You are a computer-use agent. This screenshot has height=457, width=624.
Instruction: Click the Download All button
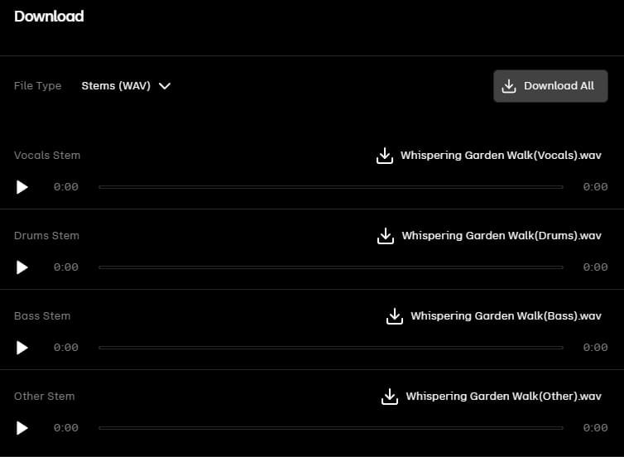(550, 86)
